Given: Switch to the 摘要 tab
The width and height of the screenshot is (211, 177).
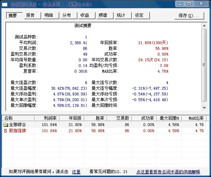Looking at the screenshot, I should coord(15,16).
